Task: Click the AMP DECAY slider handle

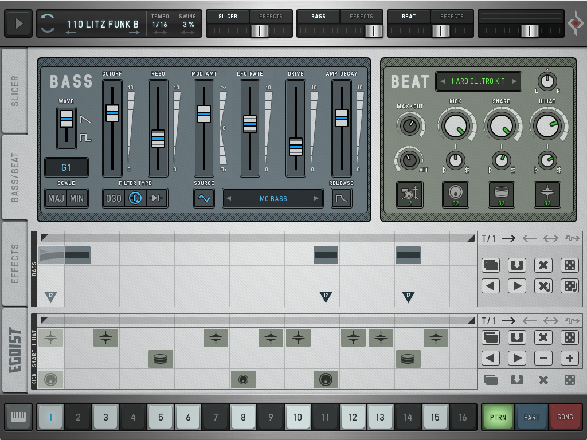Action: (342, 118)
